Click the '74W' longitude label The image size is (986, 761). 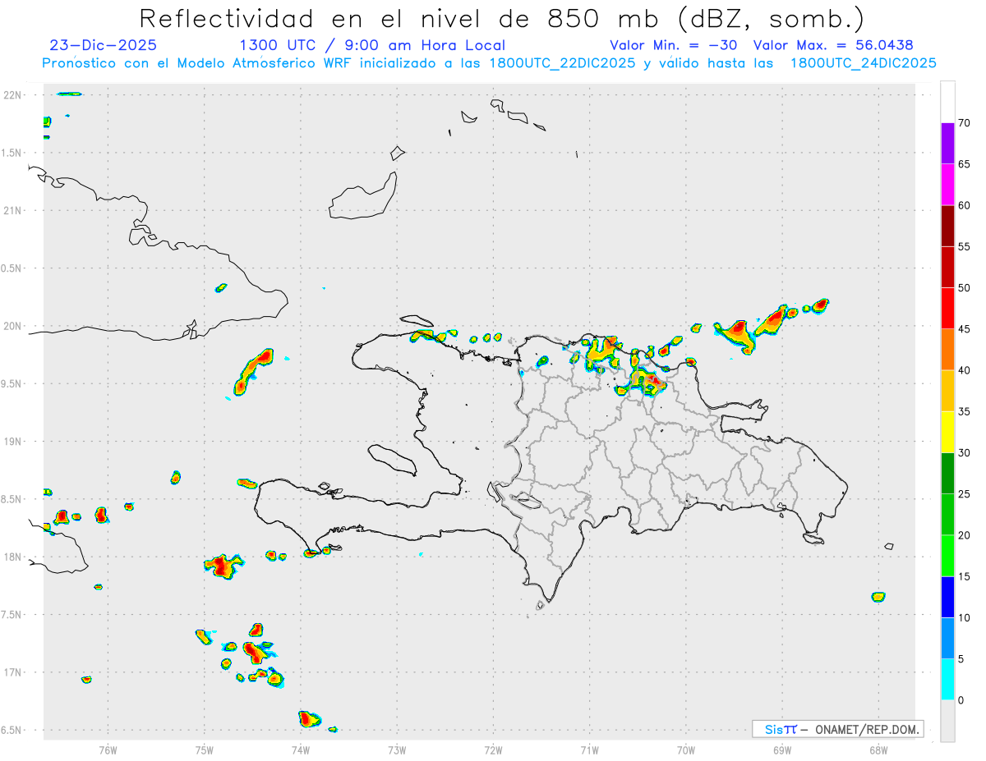(x=301, y=749)
